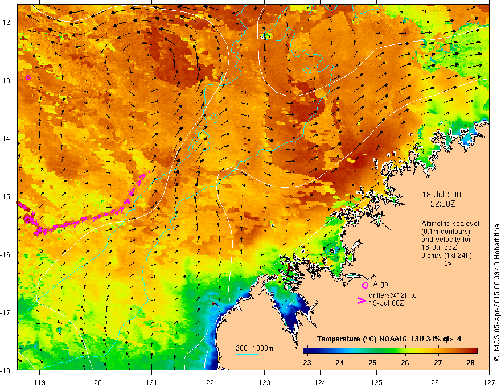Click the 'and velocity for' legend line

[x=446, y=240]
